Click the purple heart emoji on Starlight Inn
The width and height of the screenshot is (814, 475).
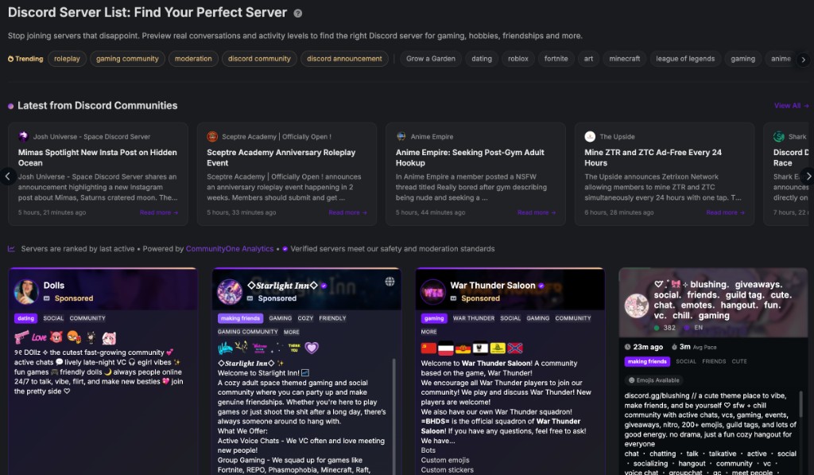click(x=312, y=348)
